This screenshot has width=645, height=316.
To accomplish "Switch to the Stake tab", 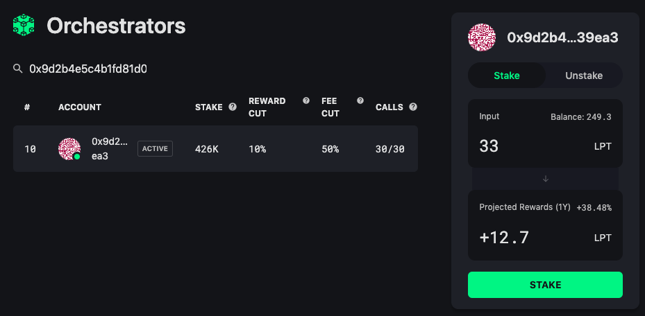I will click(x=507, y=76).
